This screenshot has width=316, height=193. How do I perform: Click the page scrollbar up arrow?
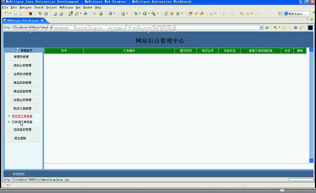click(x=311, y=49)
